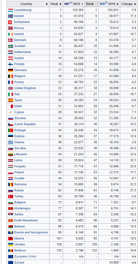Viewport: 139px width, 264px height.
Task: Click the European Union flag icon
Action: tap(10, 257)
